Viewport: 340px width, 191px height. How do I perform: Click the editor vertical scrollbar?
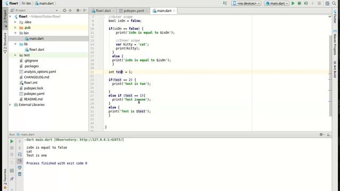click(330, 76)
